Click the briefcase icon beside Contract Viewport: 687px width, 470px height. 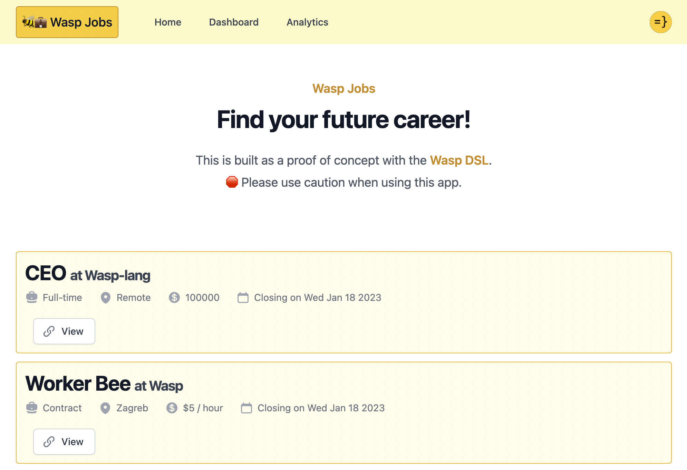pyautogui.click(x=32, y=408)
